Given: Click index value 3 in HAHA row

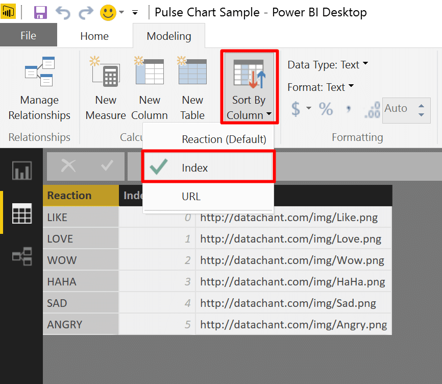Looking at the screenshot, I should point(157,282).
